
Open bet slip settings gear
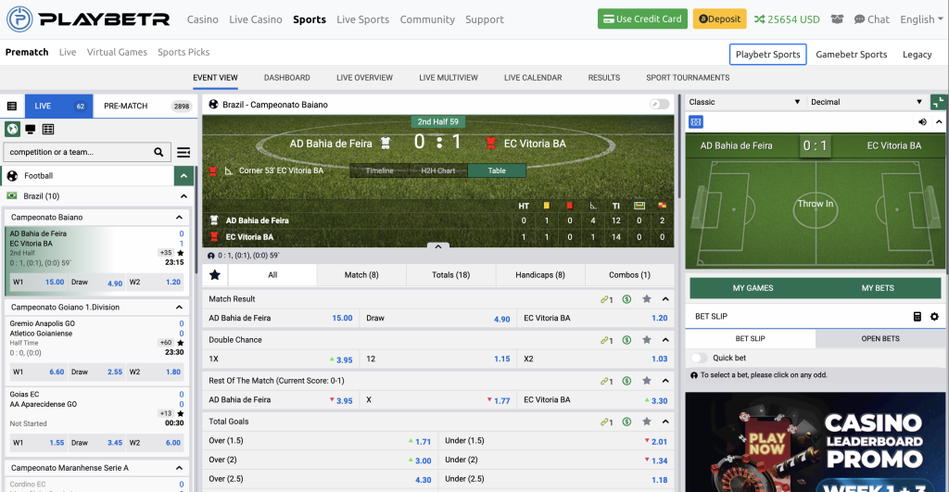coord(934,317)
